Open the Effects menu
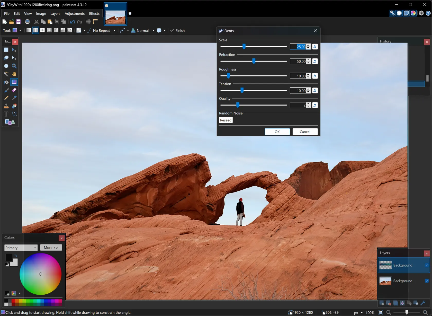Image resolution: width=432 pixels, height=316 pixels. [x=94, y=13]
